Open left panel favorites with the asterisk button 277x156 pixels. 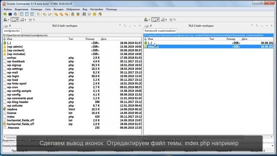tap(120, 26)
